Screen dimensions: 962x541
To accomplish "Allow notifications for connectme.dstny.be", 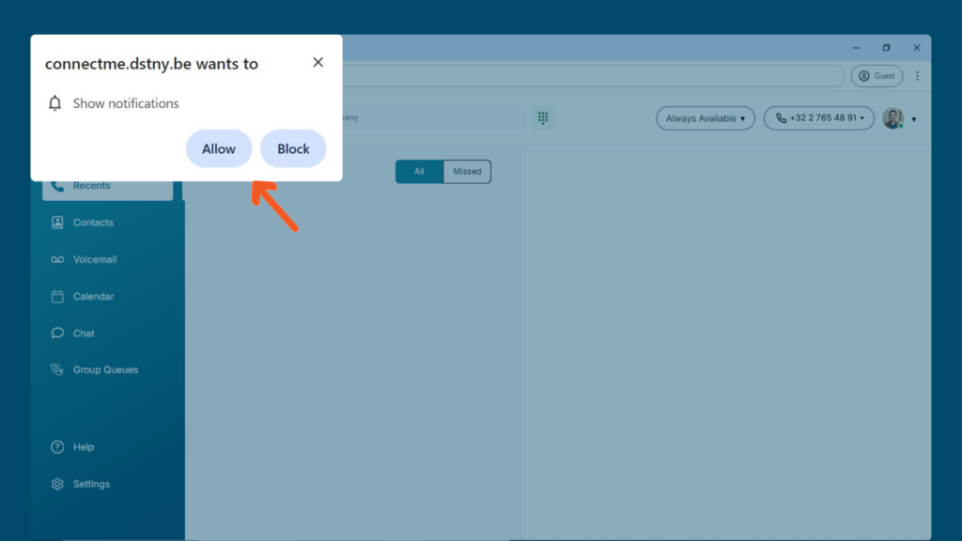I will coord(219,148).
